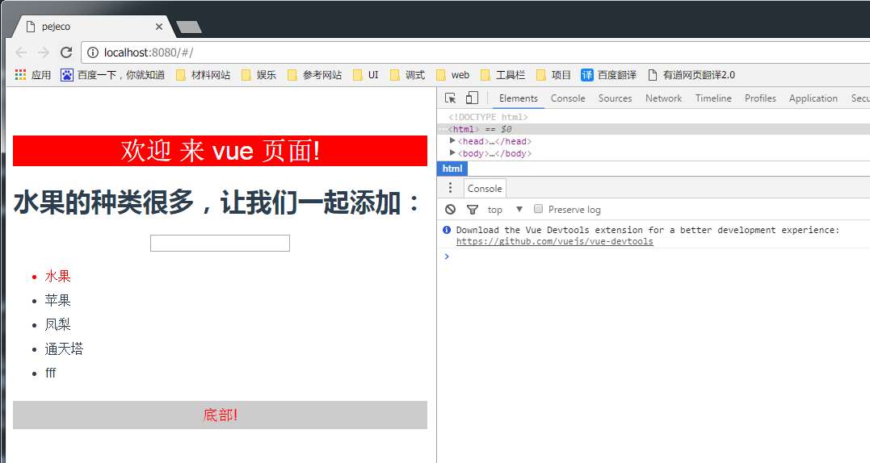
Task: Open the web bookmark folder
Action: click(x=452, y=75)
